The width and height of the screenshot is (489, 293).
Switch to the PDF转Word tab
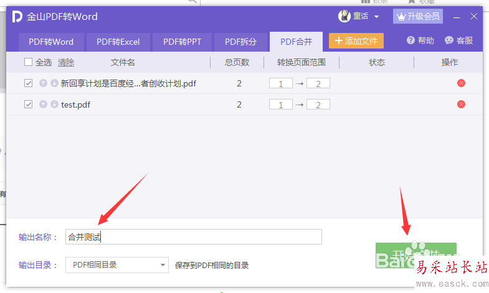(51, 42)
